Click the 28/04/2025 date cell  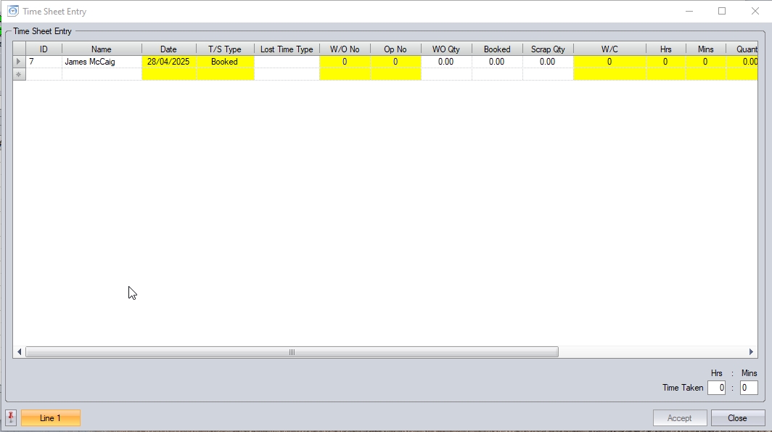coord(168,62)
